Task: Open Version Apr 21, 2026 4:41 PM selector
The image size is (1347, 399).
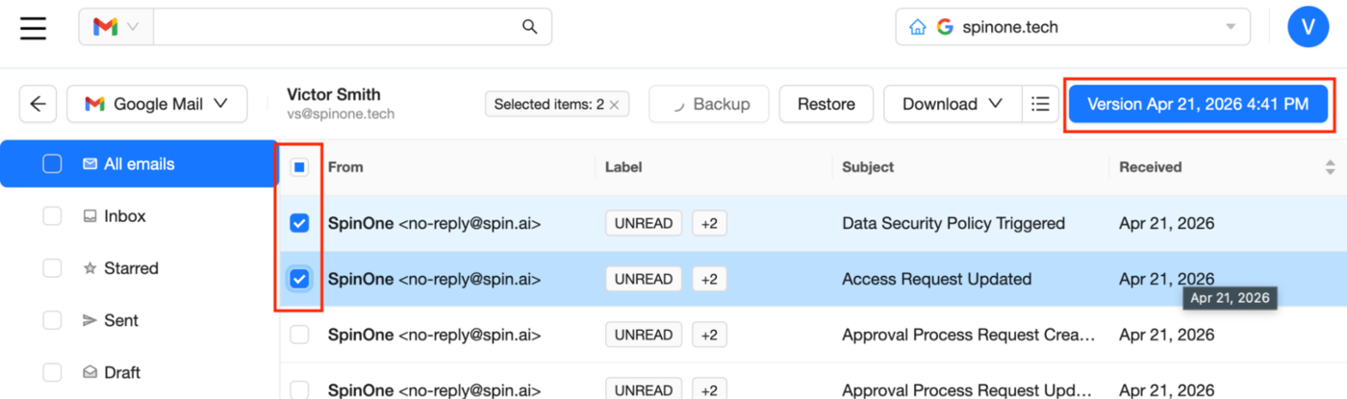Action: (x=1199, y=104)
